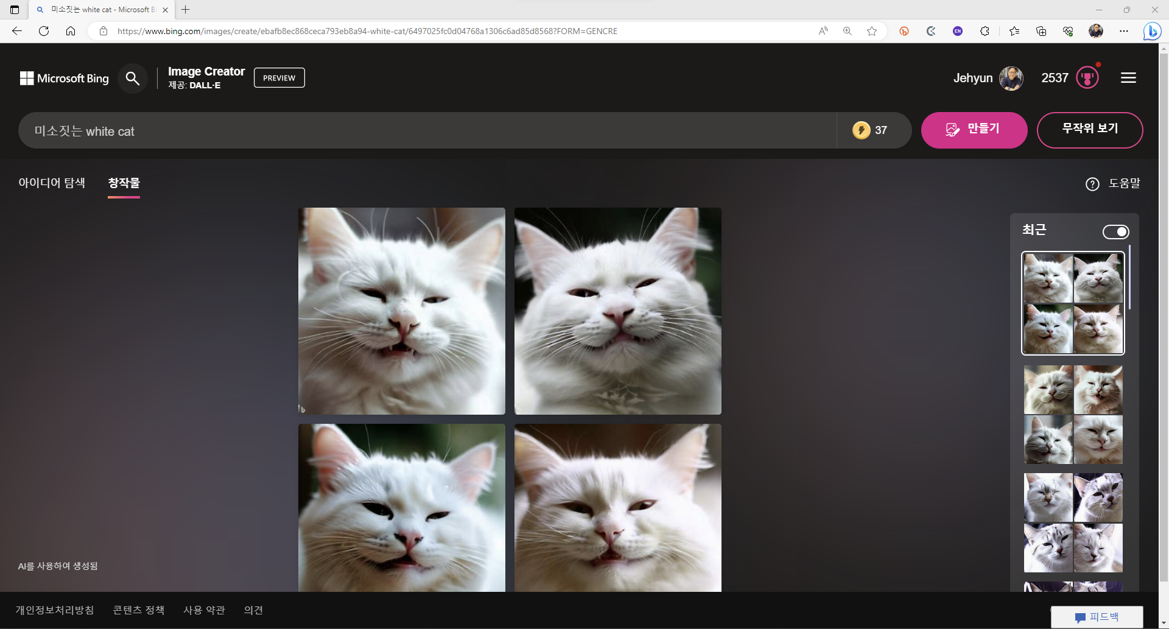
Task: Open 사용 약관 footer link
Action: 205,610
